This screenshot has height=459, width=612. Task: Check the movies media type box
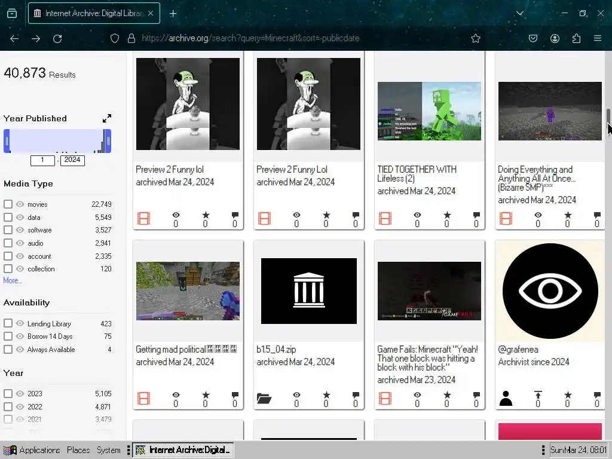tap(8, 204)
